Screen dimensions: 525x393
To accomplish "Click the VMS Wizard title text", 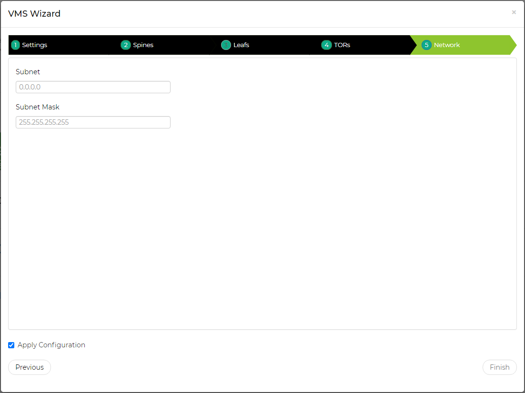I will click(34, 14).
